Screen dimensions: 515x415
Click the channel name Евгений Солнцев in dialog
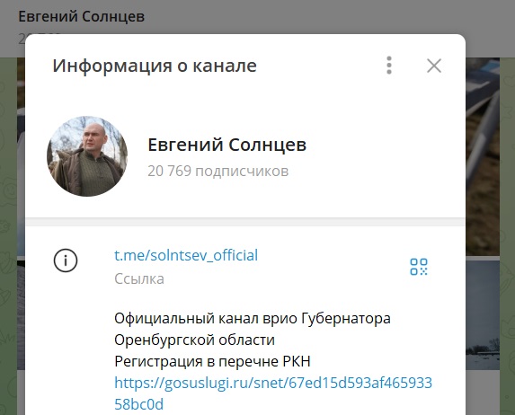[x=227, y=145]
